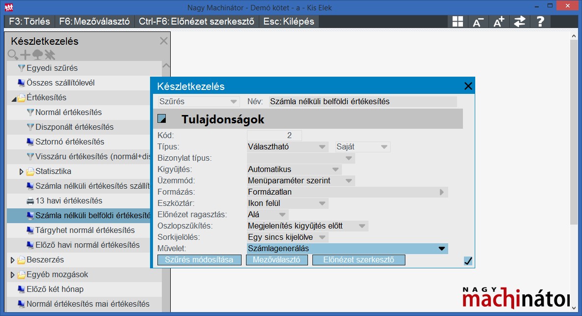This screenshot has width=582, height=316.
Task: Click the search magnifier icon in Készletkezelés panel
Action: pos(13,55)
